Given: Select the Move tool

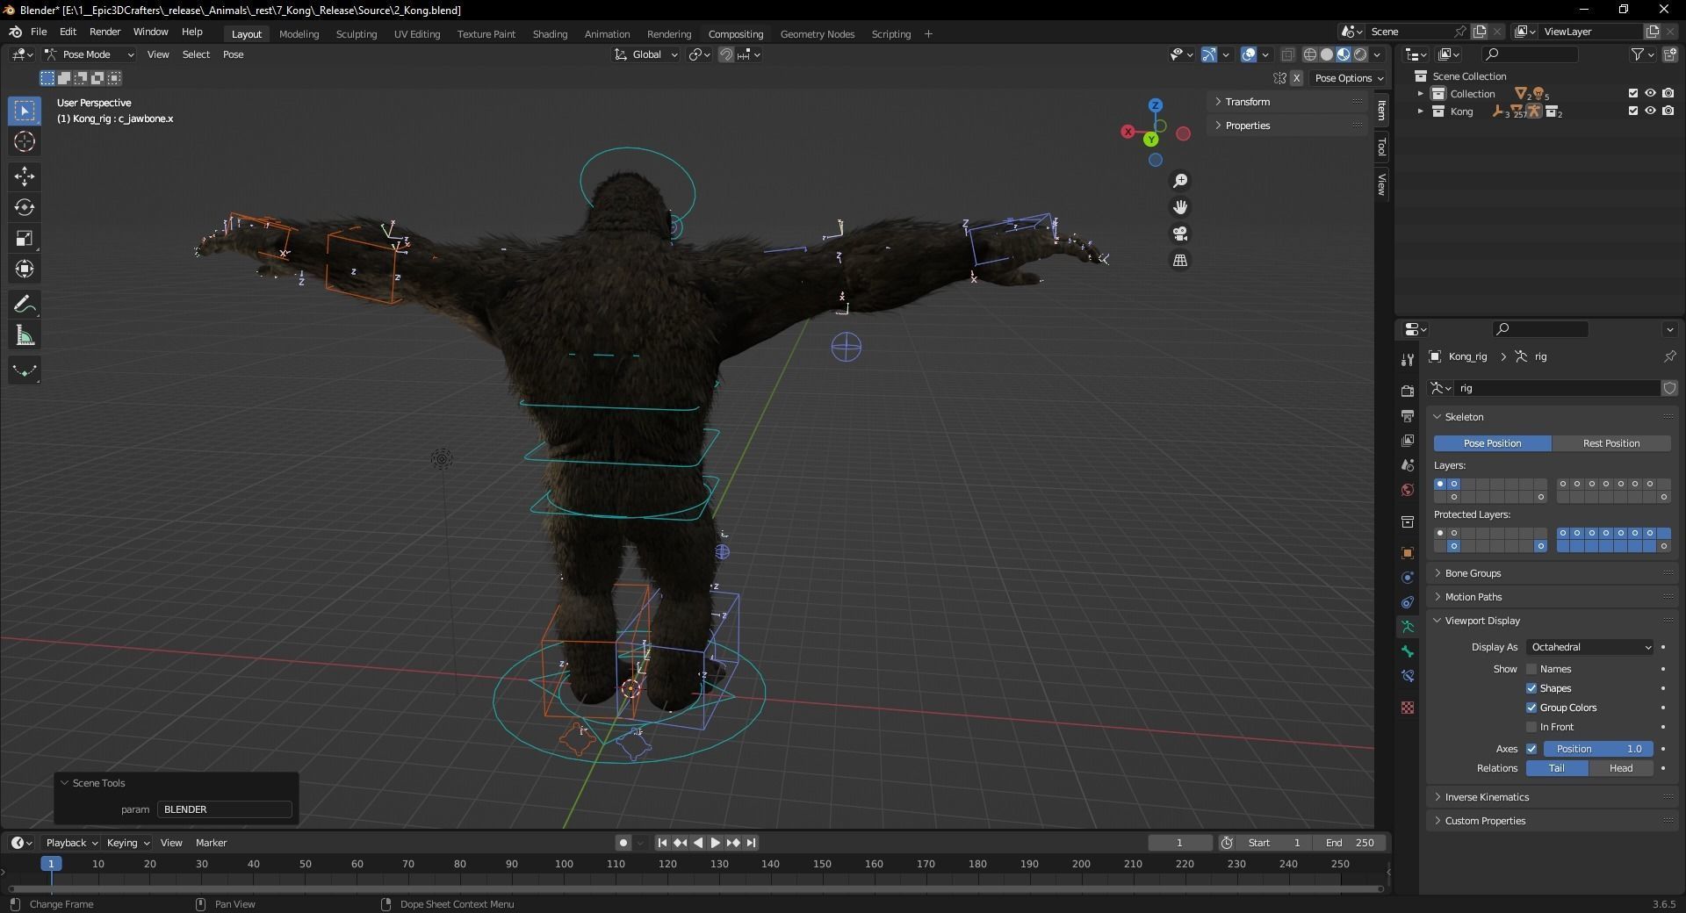Looking at the screenshot, I should [x=25, y=176].
